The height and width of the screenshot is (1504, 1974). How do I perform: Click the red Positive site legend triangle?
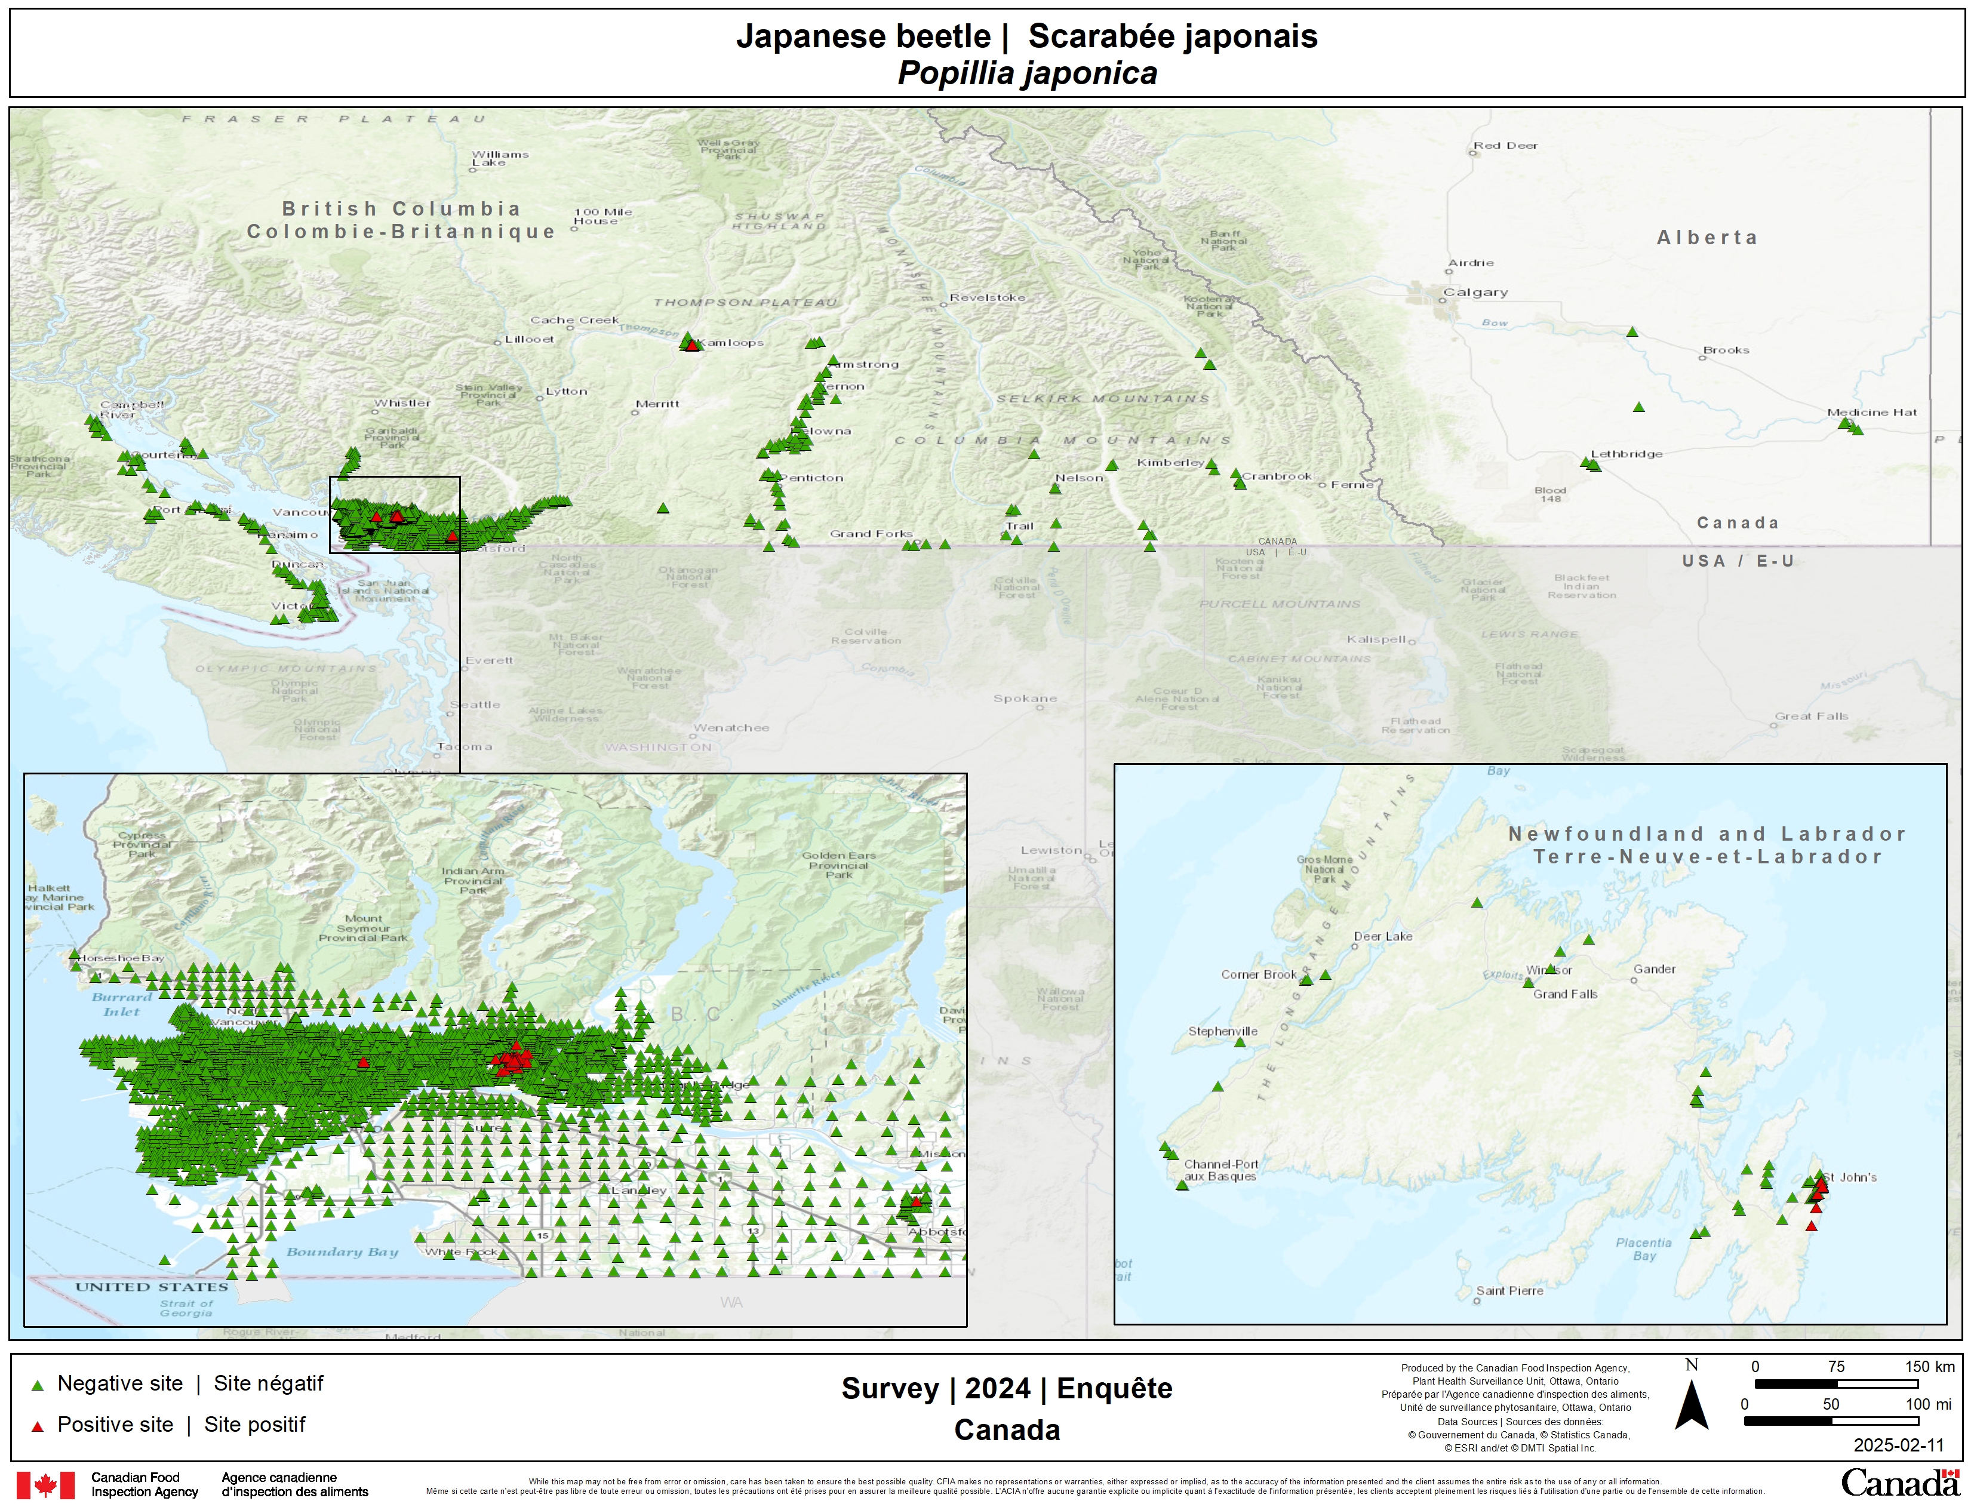point(38,1426)
